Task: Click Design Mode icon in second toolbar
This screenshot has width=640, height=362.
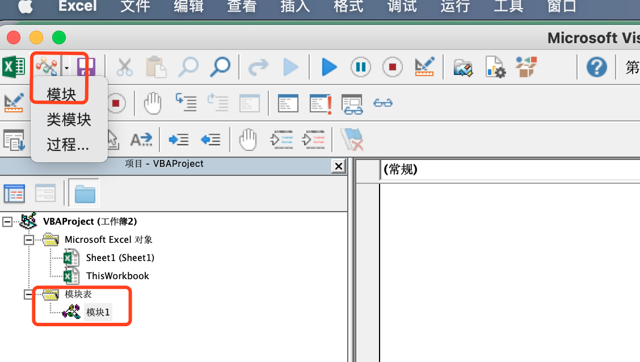Action: [x=14, y=103]
